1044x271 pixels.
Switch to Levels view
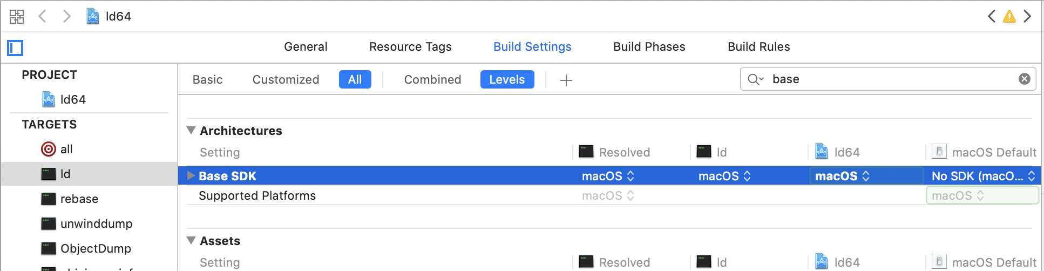(x=507, y=79)
